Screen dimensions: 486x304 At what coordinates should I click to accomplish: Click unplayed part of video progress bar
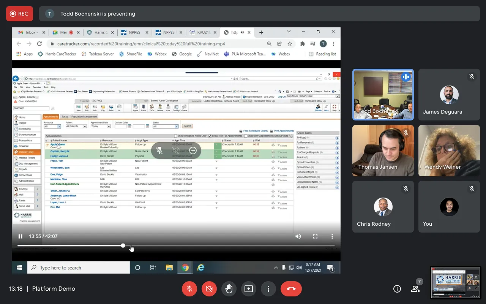point(230,246)
